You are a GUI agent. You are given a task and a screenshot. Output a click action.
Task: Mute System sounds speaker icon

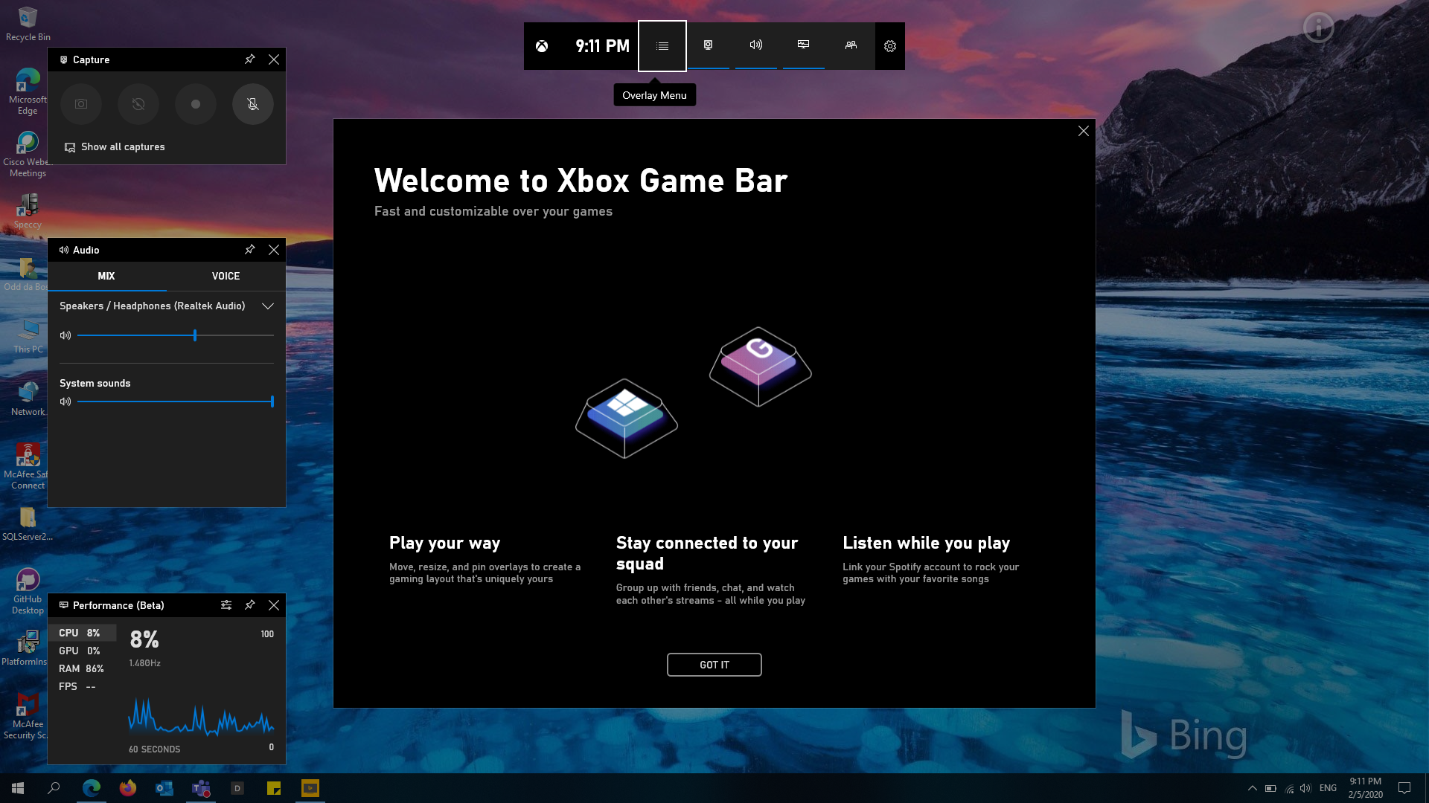click(65, 401)
